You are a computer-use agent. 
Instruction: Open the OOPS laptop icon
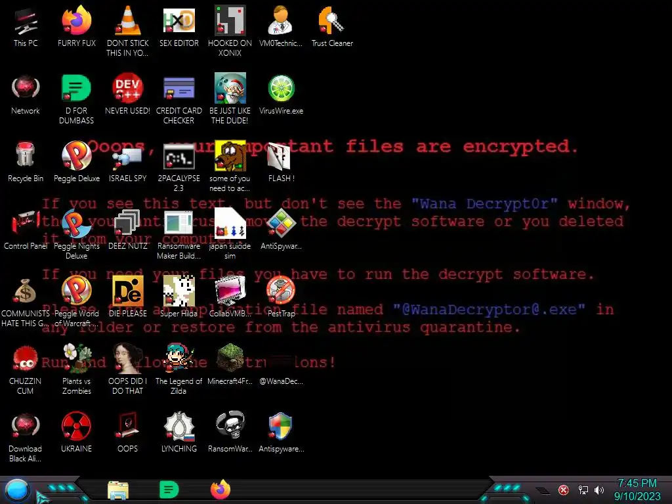pos(128,426)
